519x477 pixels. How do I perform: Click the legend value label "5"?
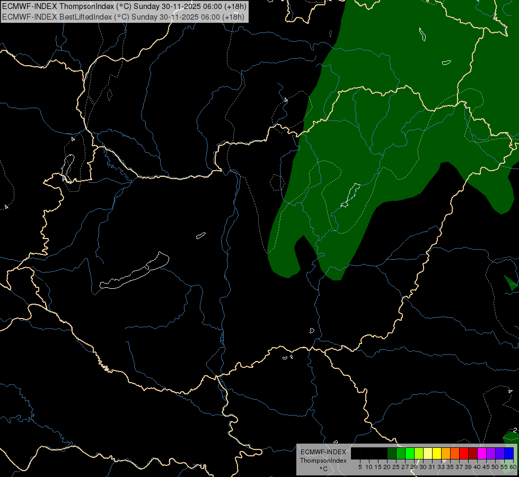click(360, 467)
